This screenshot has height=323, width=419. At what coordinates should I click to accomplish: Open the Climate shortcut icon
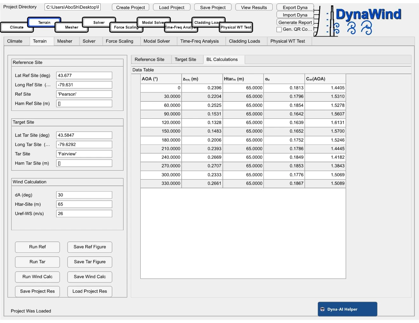[17, 28]
